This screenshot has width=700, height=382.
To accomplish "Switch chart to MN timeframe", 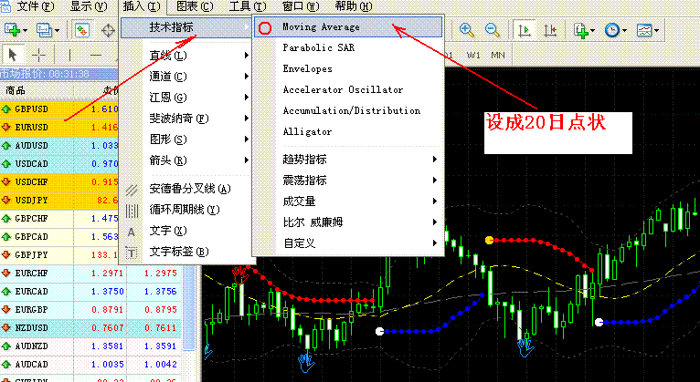I will click(498, 56).
